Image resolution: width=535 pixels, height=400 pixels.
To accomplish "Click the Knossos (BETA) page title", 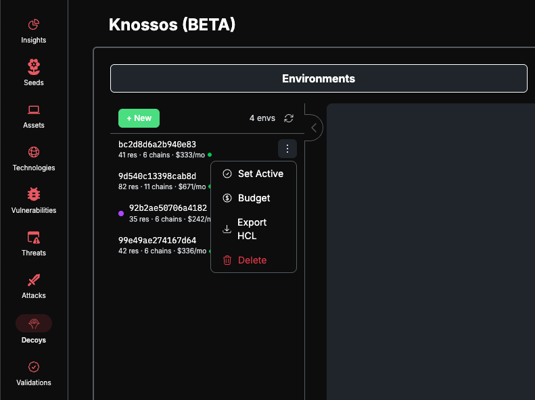I will [x=172, y=24].
